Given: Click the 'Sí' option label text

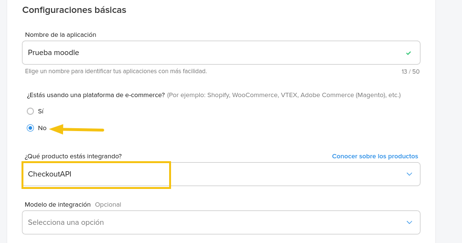Looking at the screenshot, I should click(x=41, y=111).
